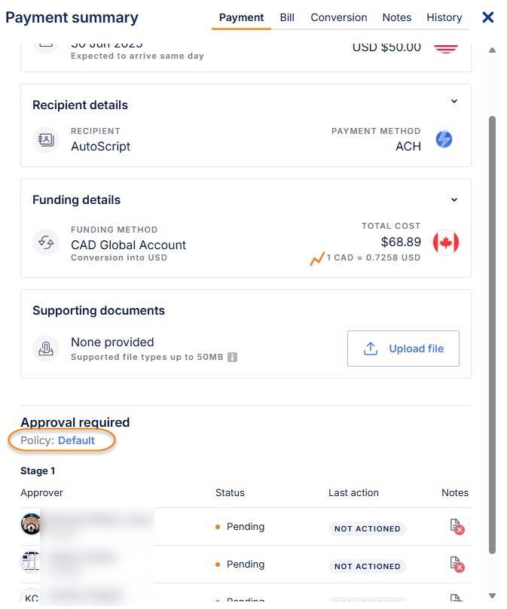The width and height of the screenshot is (507, 609).
Task: Click the first approver's notes icon
Action: [455, 527]
